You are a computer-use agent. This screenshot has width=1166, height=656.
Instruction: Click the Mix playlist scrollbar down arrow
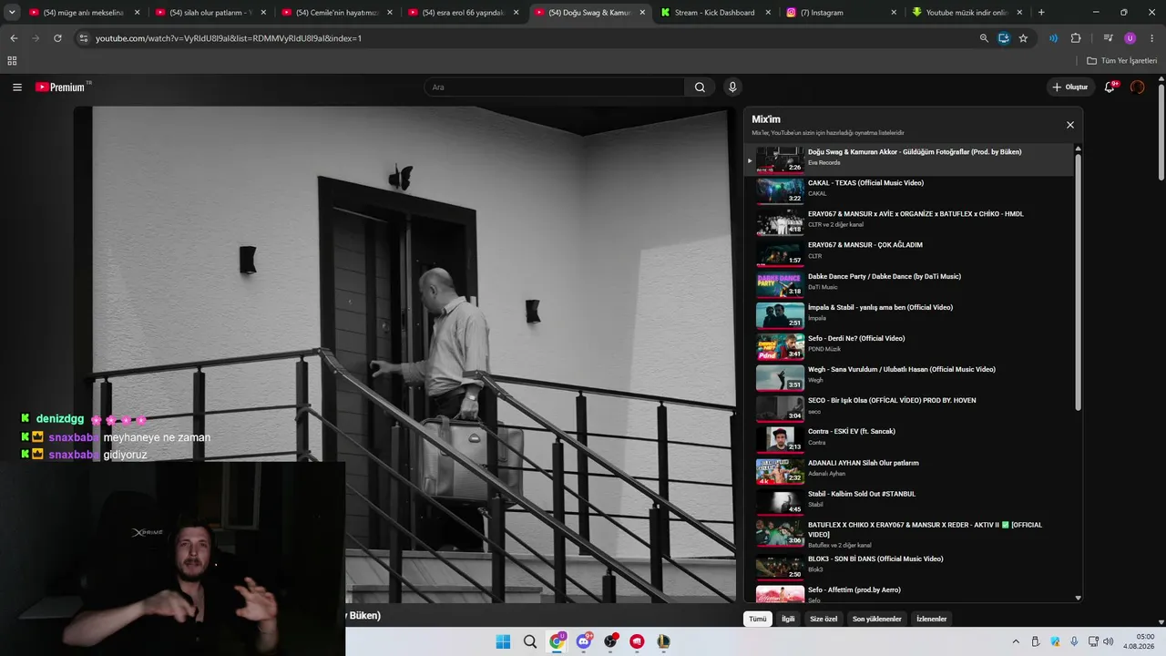coord(1079,598)
